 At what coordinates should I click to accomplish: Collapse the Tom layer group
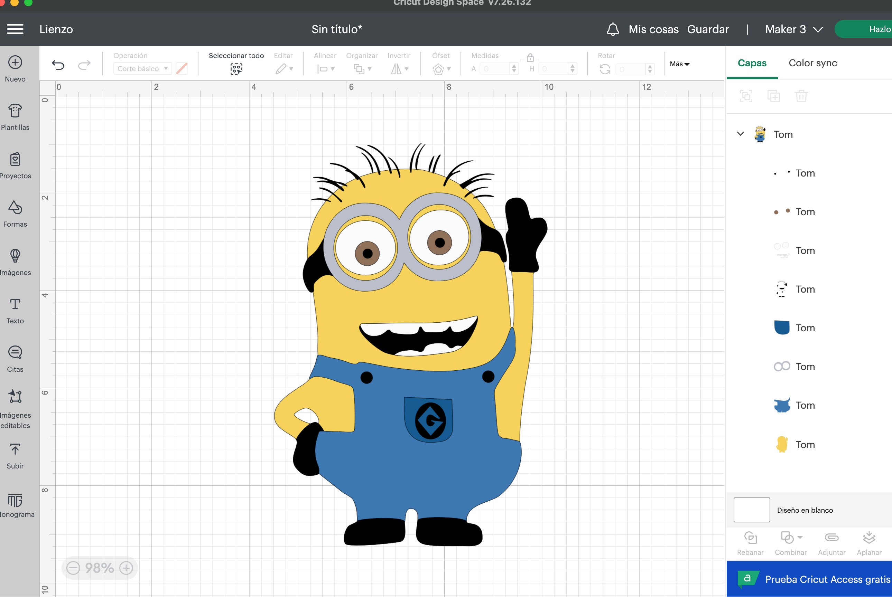(740, 134)
